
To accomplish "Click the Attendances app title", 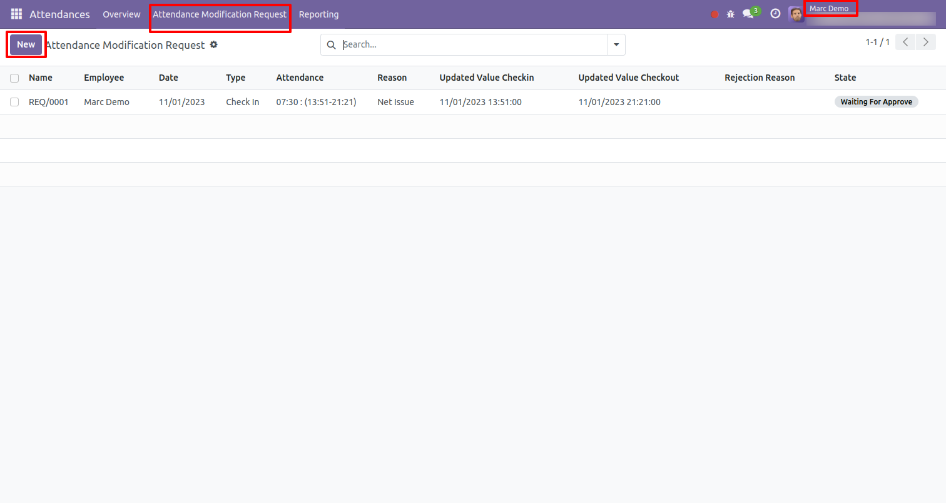I will click(59, 14).
